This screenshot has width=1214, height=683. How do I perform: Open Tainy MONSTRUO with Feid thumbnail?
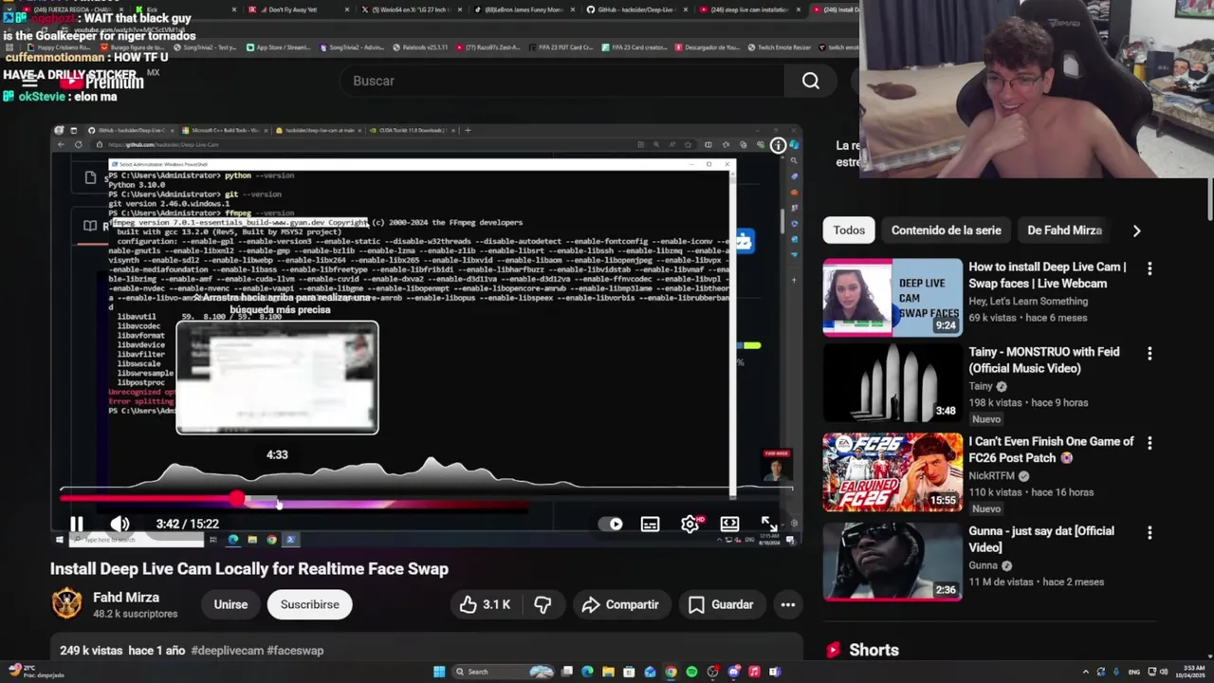coord(892,382)
